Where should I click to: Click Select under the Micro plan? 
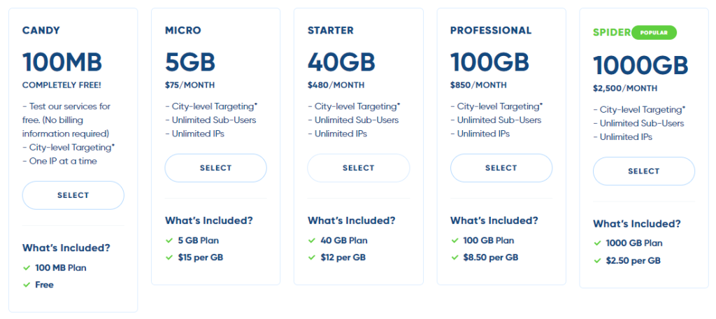pyautogui.click(x=215, y=168)
